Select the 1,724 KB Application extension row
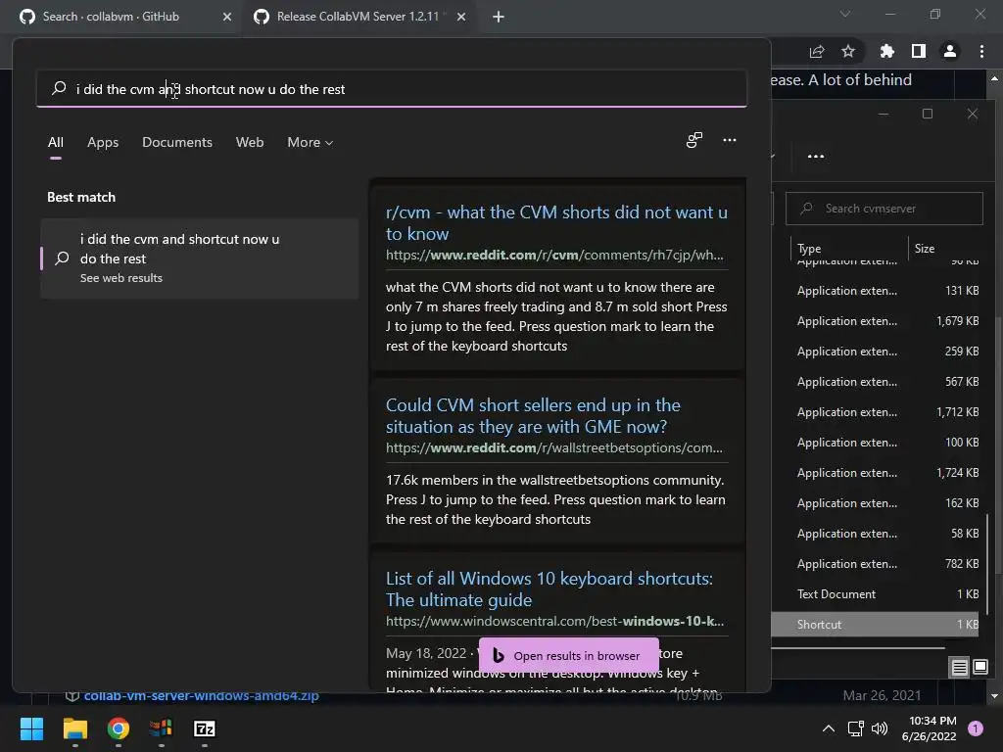 pos(875,473)
